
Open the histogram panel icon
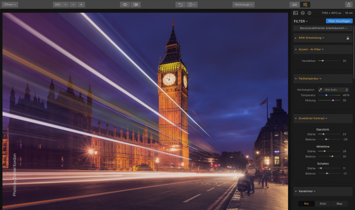(296, 13)
